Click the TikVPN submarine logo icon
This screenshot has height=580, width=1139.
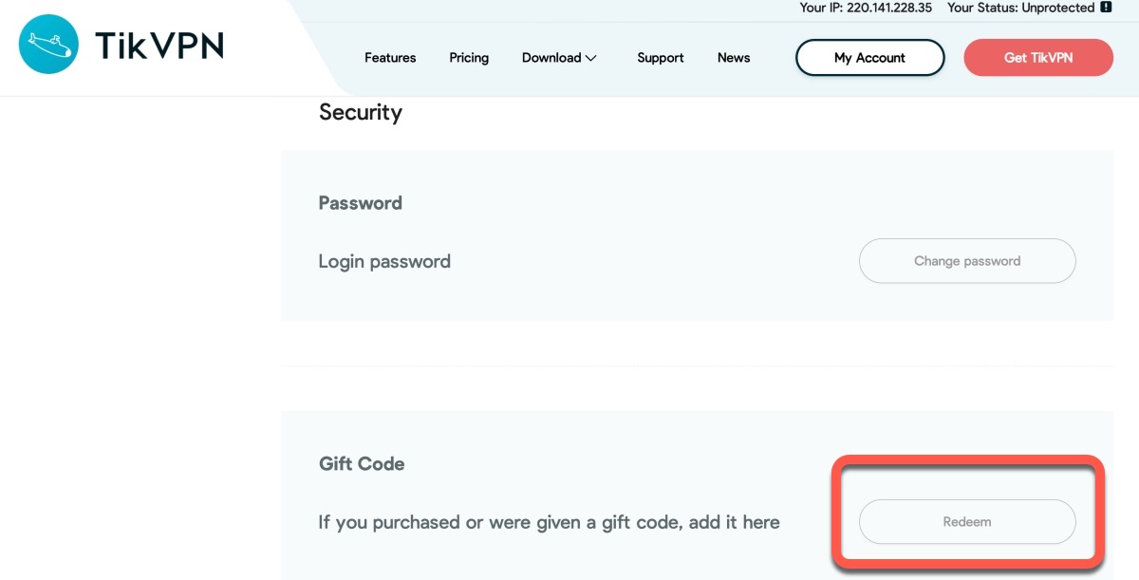(47, 46)
